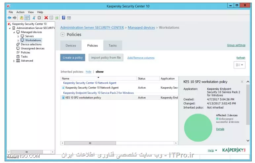Viewport: 255px width, 163px height.
Task: Toggle the show/hide console tree icon
Action: (27, 18)
